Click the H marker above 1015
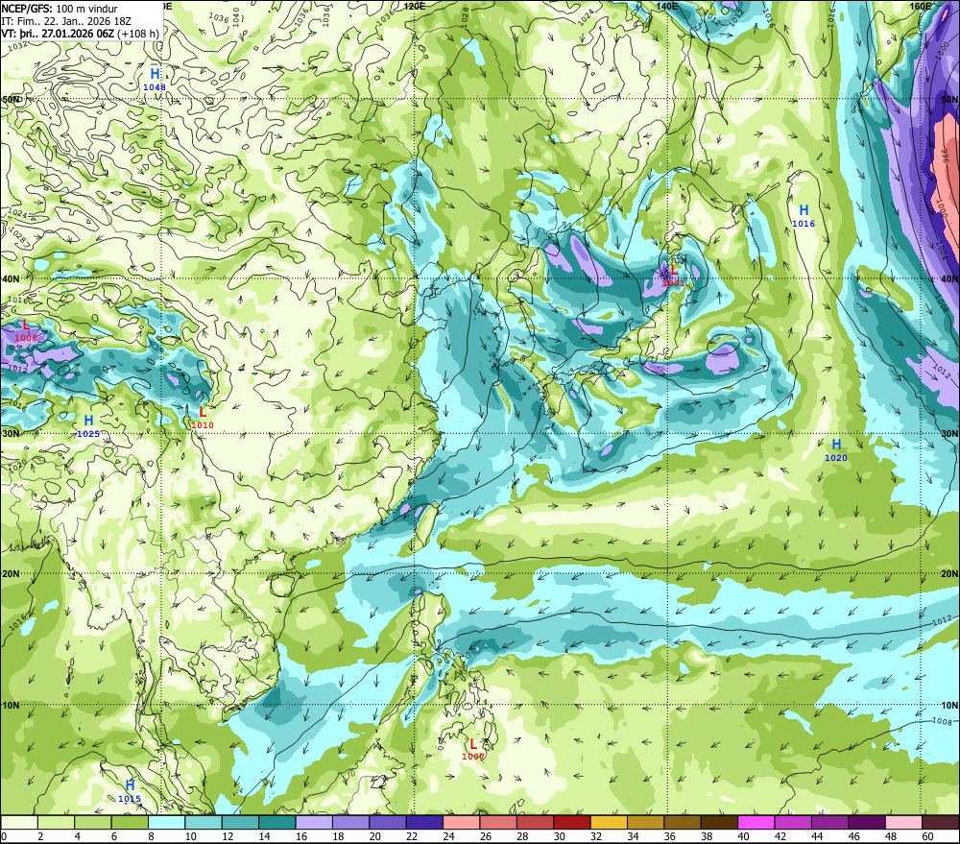The image size is (960, 844). (x=130, y=785)
